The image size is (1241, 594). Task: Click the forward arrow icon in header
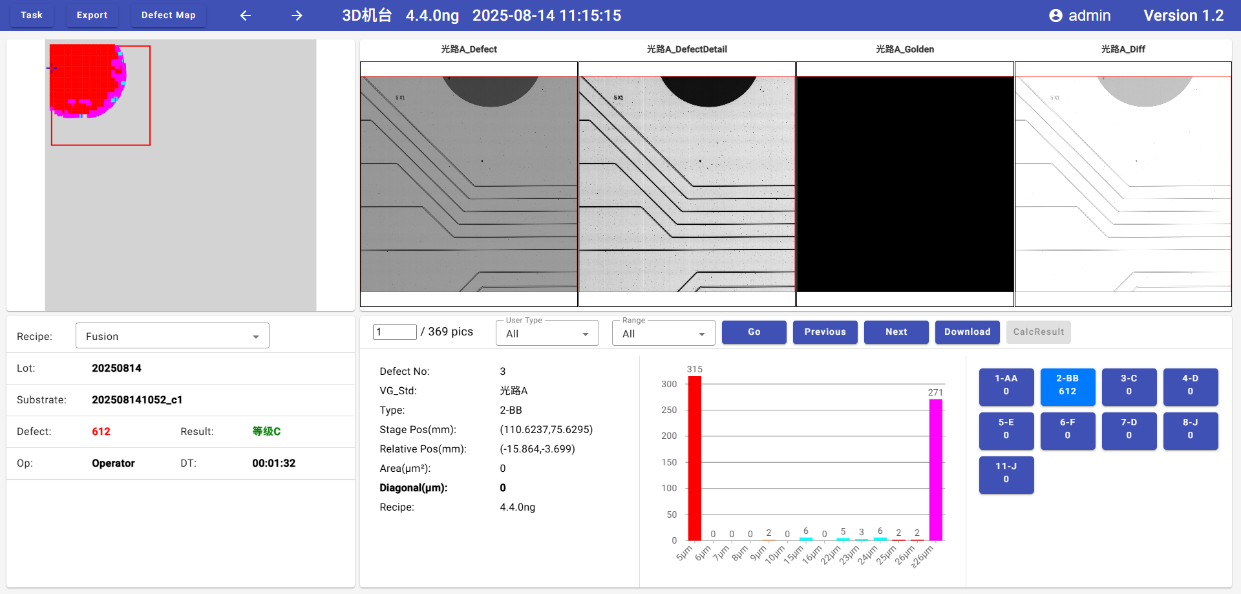pyautogui.click(x=297, y=16)
